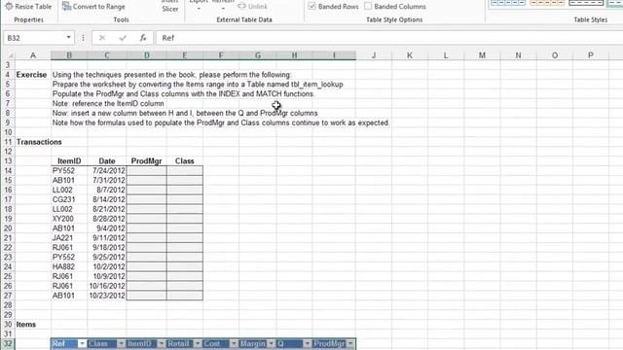Click the formula bar Enter checkmark
Viewport: 623px width, 350px height.
(123, 38)
